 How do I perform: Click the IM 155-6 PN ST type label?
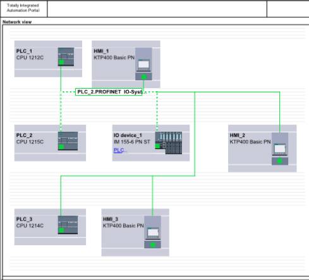point(132,142)
